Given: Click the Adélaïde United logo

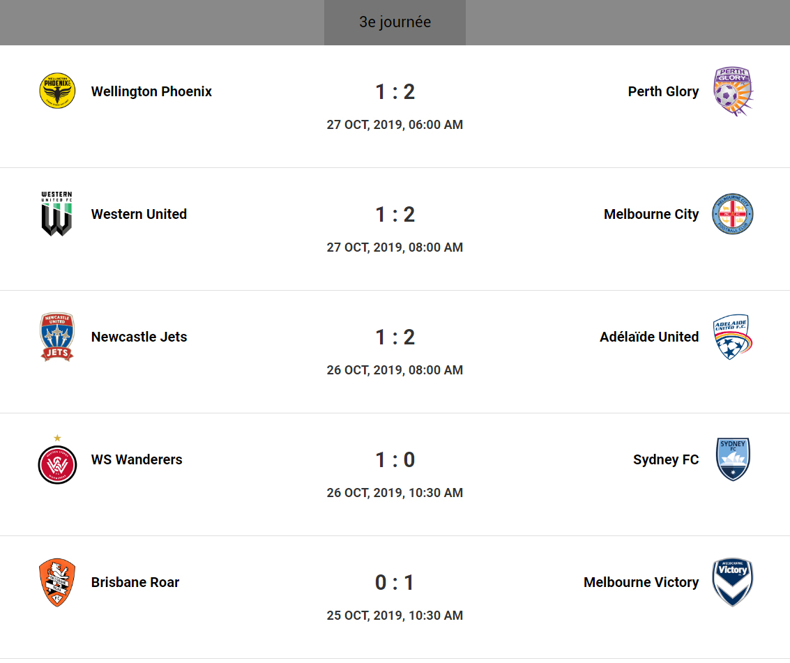Looking at the screenshot, I should click(x=733, y=337).
